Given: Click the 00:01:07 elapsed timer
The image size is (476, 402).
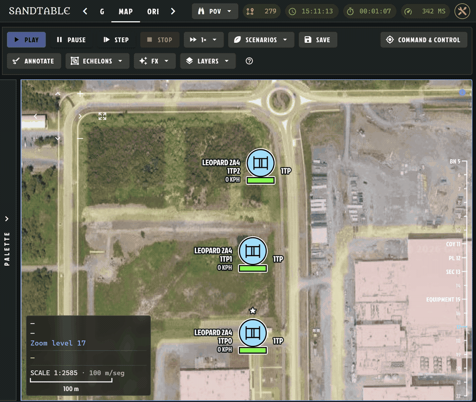Looking at the screenshot, I should point(369,11).
